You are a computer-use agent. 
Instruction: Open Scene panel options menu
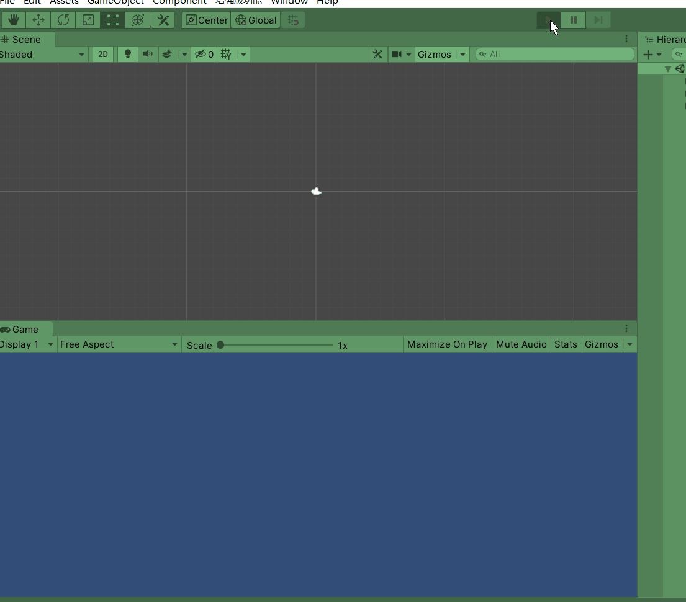(626, 39)
